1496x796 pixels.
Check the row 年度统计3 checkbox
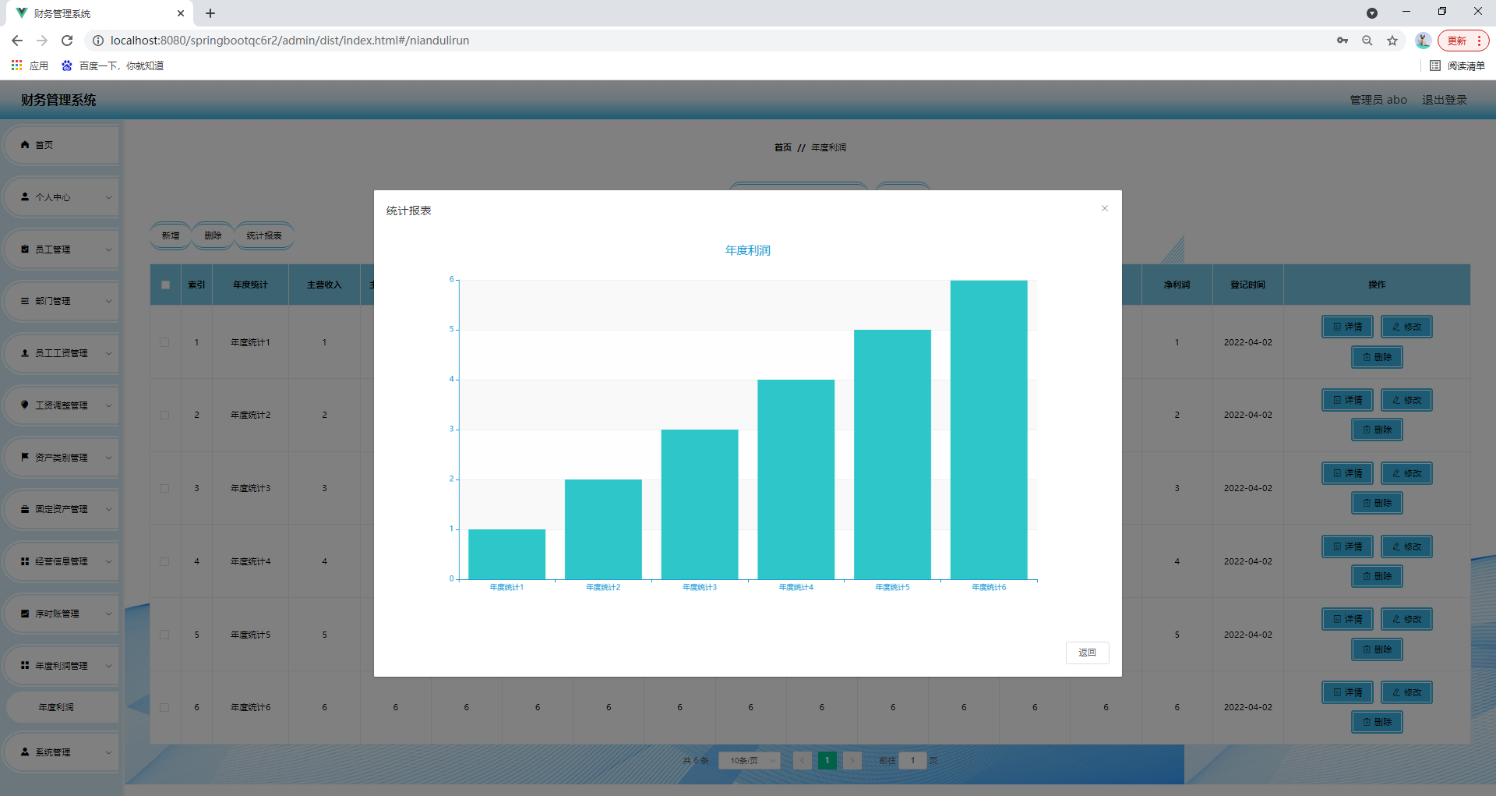click(x=164, y=488)
